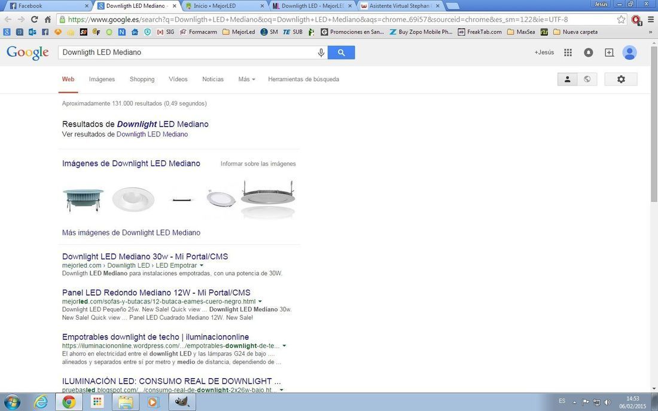The height and width of the screenshot is (411, 658).
Task: Select the Shopping search tab
Action: tap(142, 79)
